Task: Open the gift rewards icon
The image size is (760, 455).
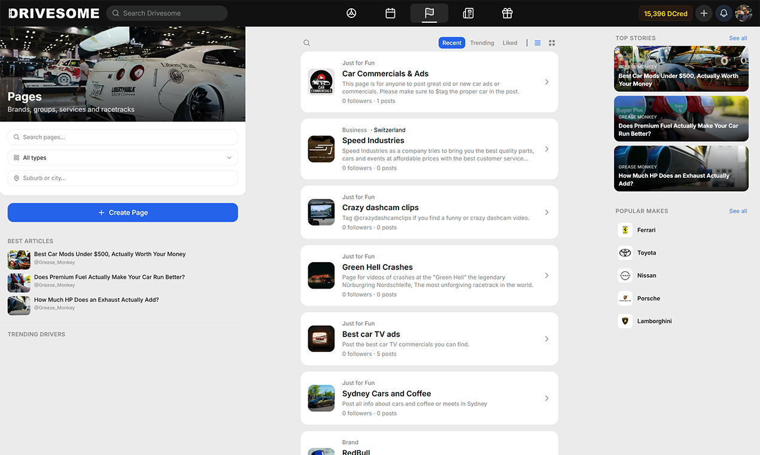Action: (x=507, y=13)
